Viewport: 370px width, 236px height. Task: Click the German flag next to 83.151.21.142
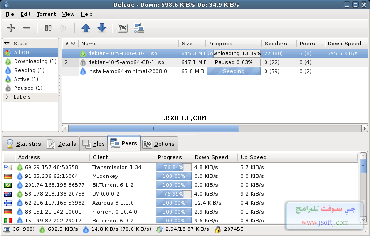(8, 212)
